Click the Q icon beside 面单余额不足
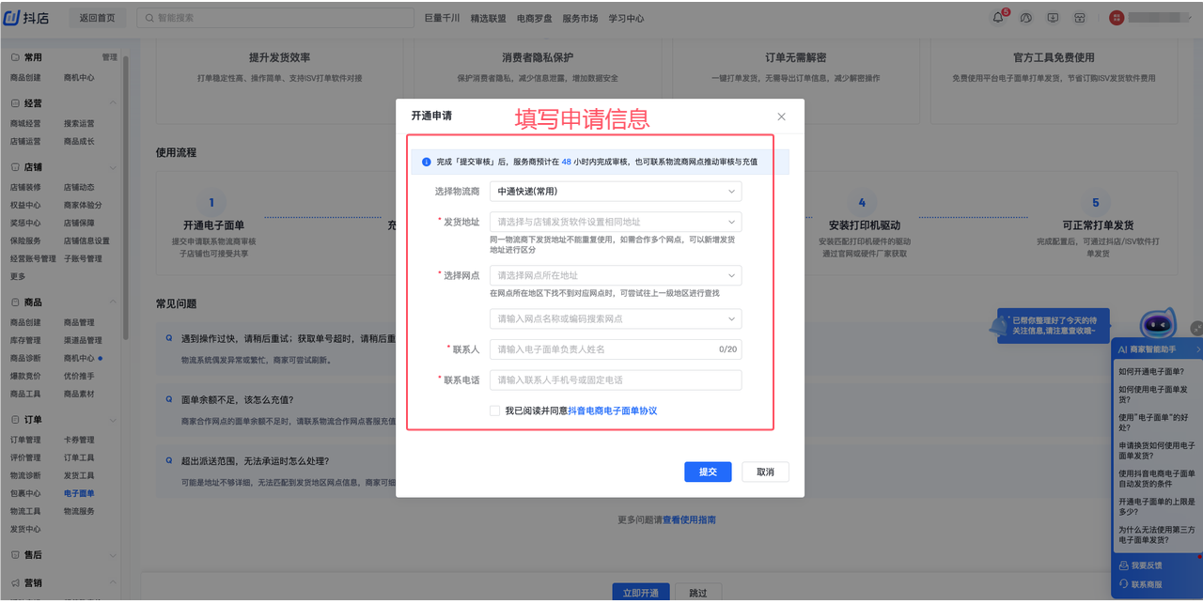1203x604 pixels. [169, 399]
